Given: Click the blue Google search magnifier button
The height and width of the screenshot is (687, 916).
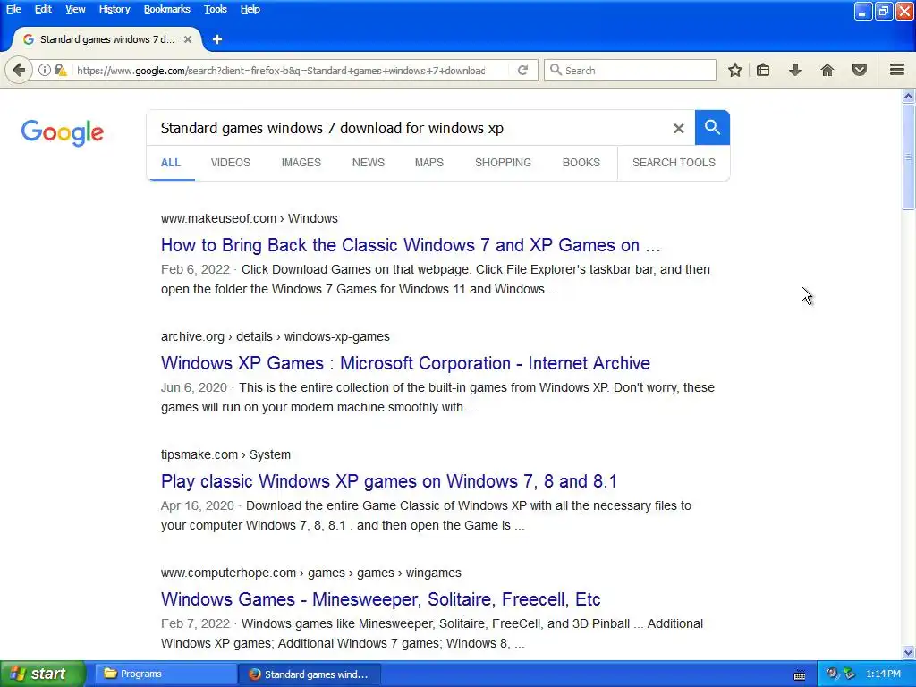Looking at the screenshot, I should click(712, 127).
